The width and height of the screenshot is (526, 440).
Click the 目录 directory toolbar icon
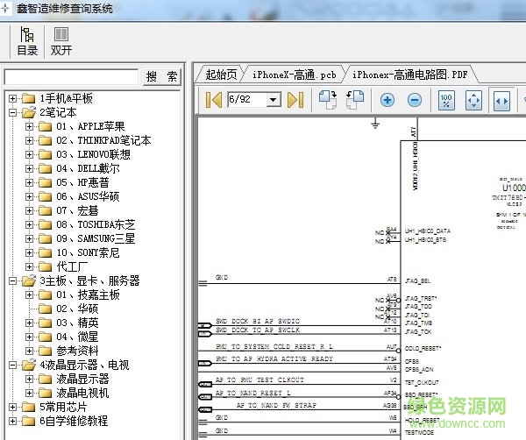[x=27, y=41]
